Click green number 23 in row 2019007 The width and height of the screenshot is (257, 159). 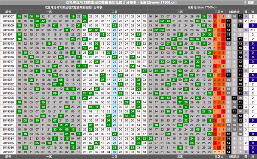coord(85,16)
